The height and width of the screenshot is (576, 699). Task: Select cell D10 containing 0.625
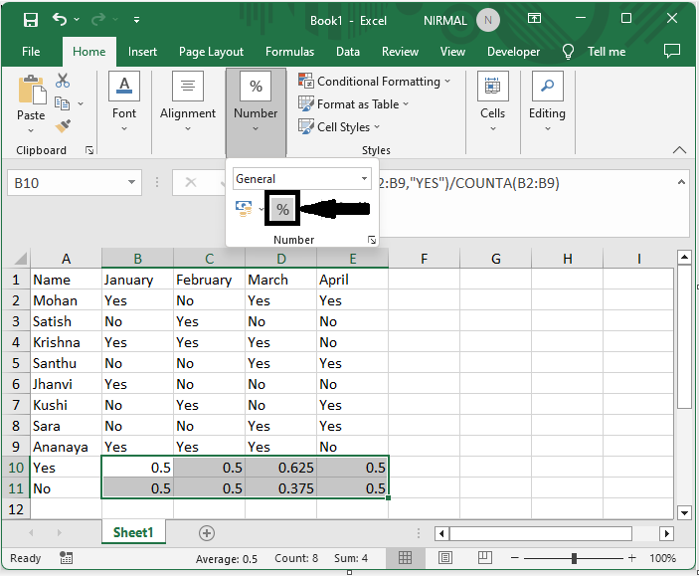click(x=281, y=468)
